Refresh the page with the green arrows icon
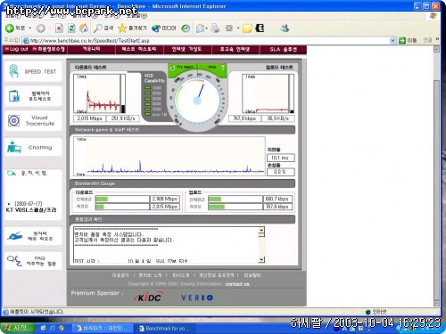 [x=71, y=29]
